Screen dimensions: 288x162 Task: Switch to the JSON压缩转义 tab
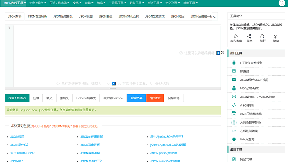click(x=63, y=17)
